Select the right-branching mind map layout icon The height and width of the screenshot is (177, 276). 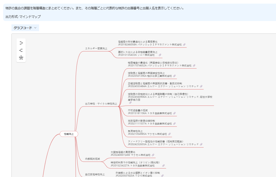[x=21, y=43]
